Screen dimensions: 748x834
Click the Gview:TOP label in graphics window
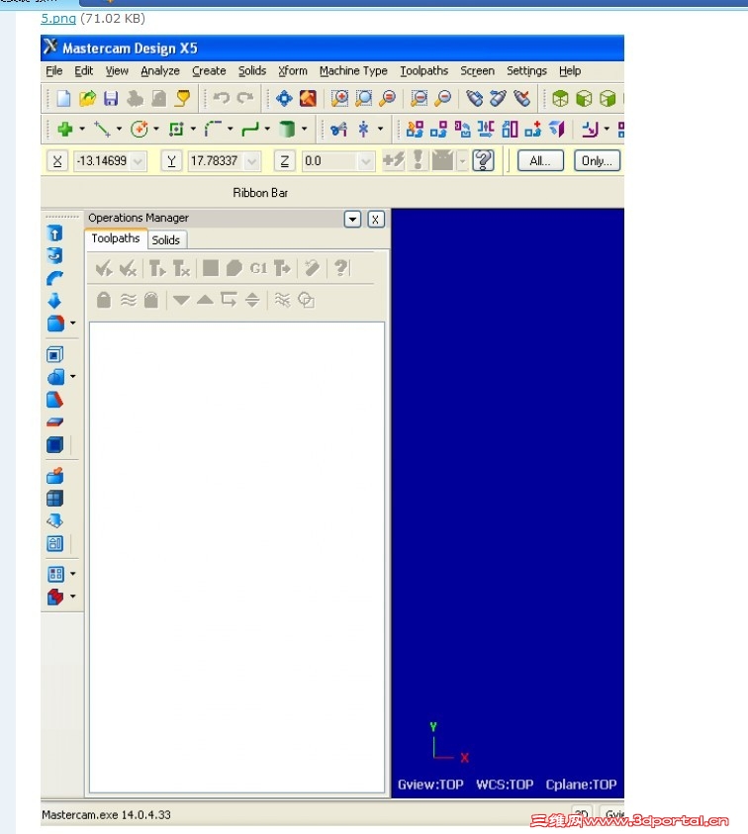click(430, 785)
